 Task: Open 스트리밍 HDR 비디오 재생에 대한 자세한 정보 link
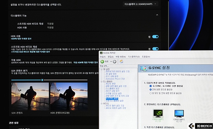click(31, 52)
